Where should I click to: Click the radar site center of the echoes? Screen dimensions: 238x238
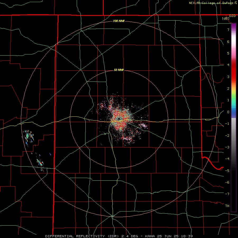[119, 119]
